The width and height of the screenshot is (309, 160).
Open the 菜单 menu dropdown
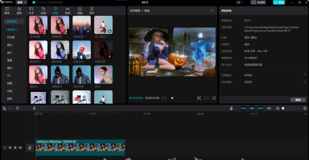pos(21,2)
